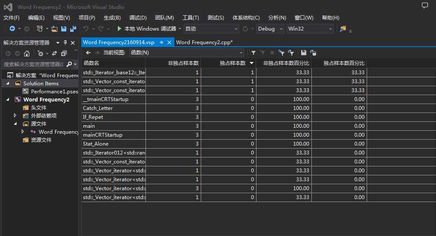436x236 pixels.
Task: Click the sync with active document icon
Action: (x=54, y=53)
